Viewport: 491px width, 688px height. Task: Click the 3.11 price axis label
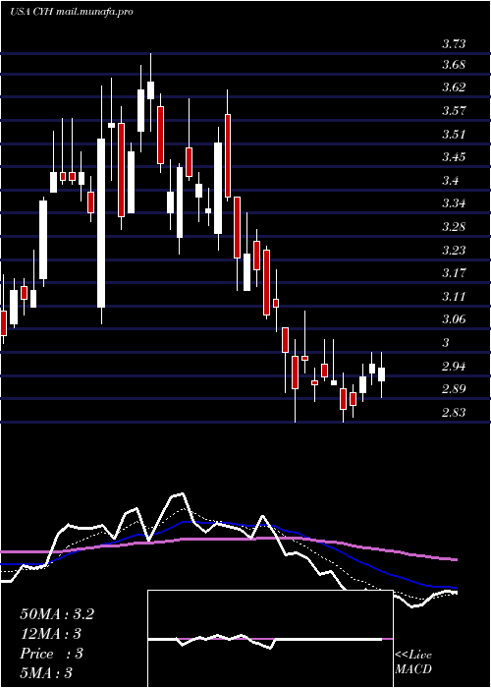(454, 297)
